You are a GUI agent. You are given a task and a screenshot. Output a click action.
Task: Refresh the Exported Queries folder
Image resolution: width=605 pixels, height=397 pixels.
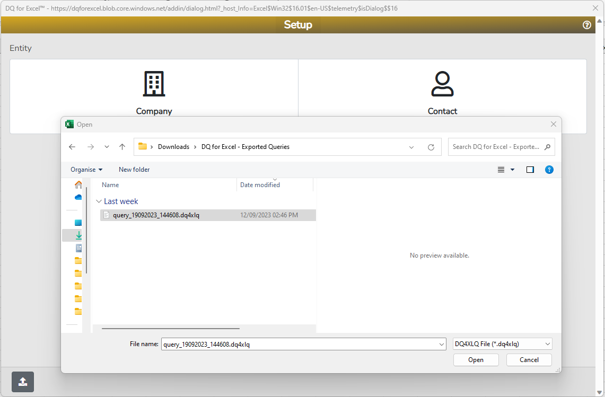(x=431, y=147)
